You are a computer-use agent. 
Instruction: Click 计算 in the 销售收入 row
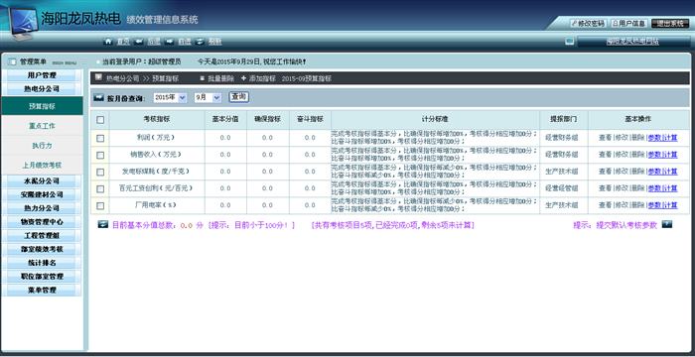(671, 155)
